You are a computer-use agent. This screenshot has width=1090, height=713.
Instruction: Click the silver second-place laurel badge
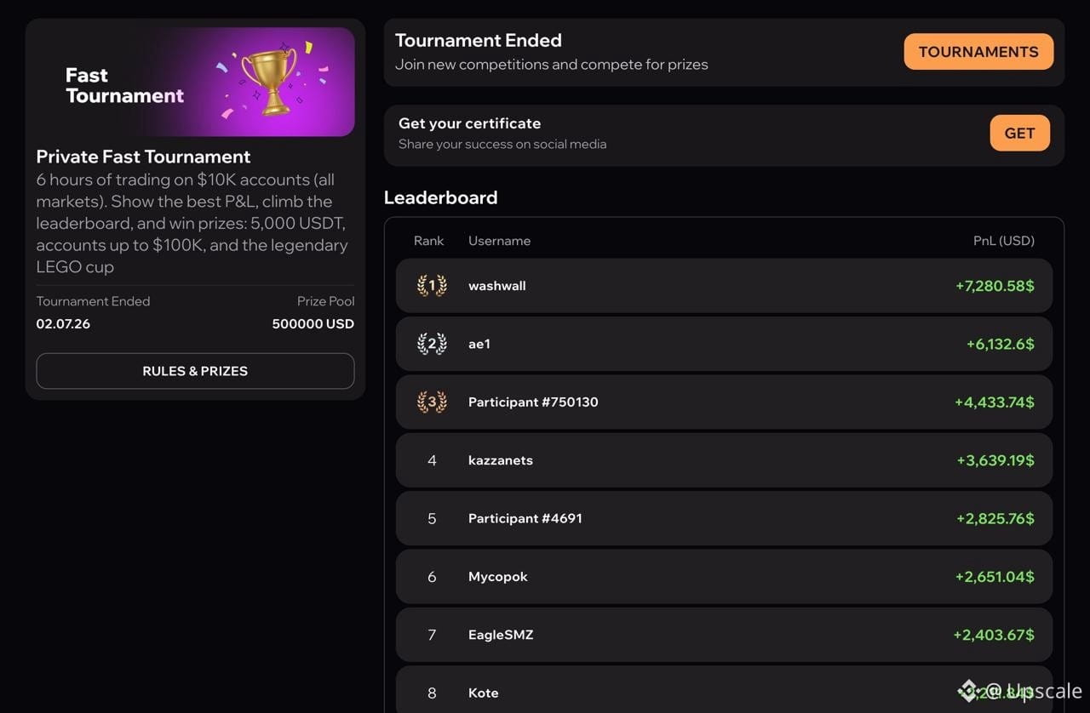coord(432,344)
